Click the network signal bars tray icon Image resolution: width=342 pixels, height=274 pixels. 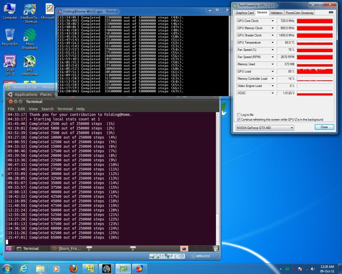pos(307,269)
